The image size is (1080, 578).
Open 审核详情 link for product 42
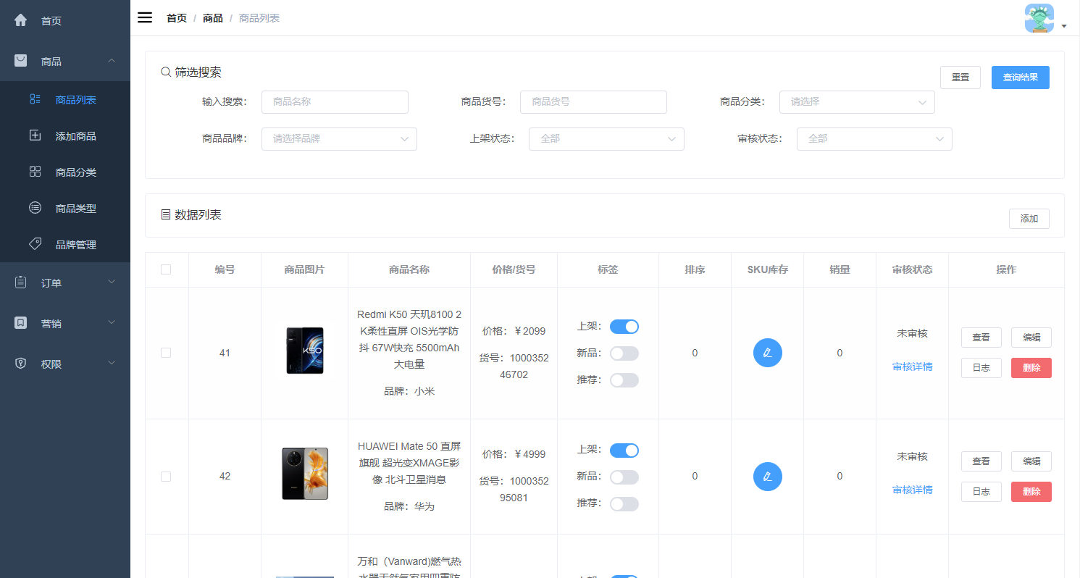pos(913,490)
